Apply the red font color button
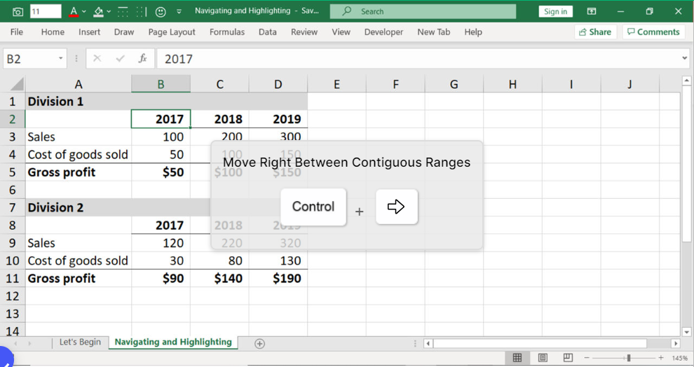The image size is (694, 367). [x=74, y=11]
